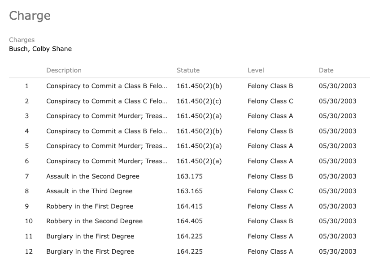Click the Date column header

pos(326,70)
